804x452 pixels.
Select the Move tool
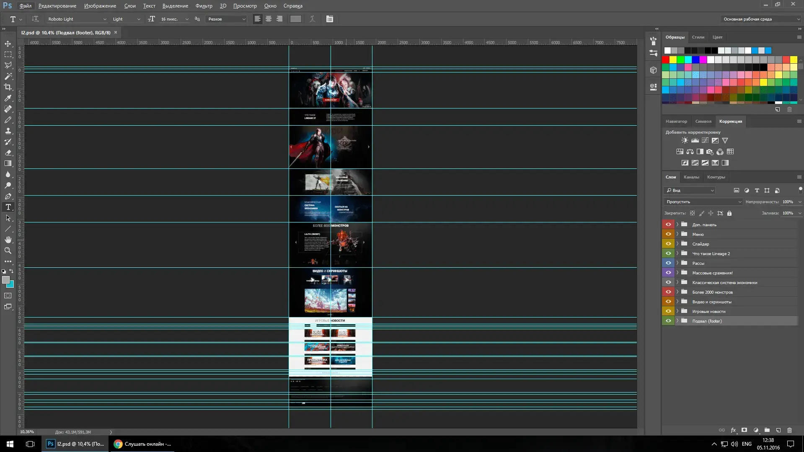click(8, 44)
